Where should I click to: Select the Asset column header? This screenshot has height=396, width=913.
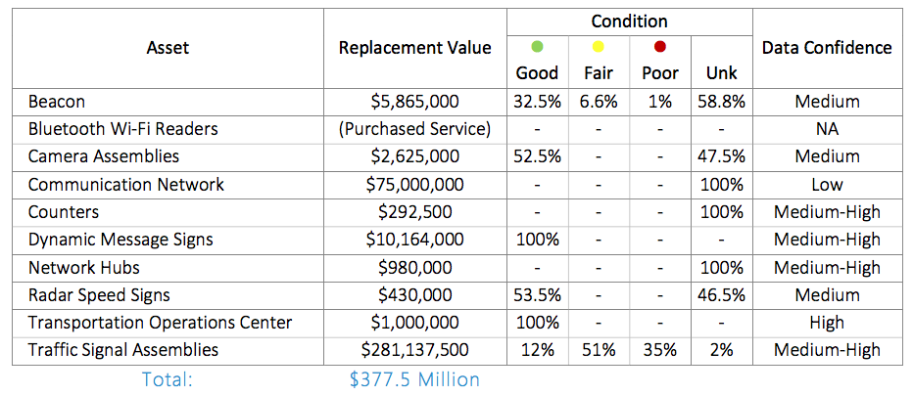tap(168, 47)
